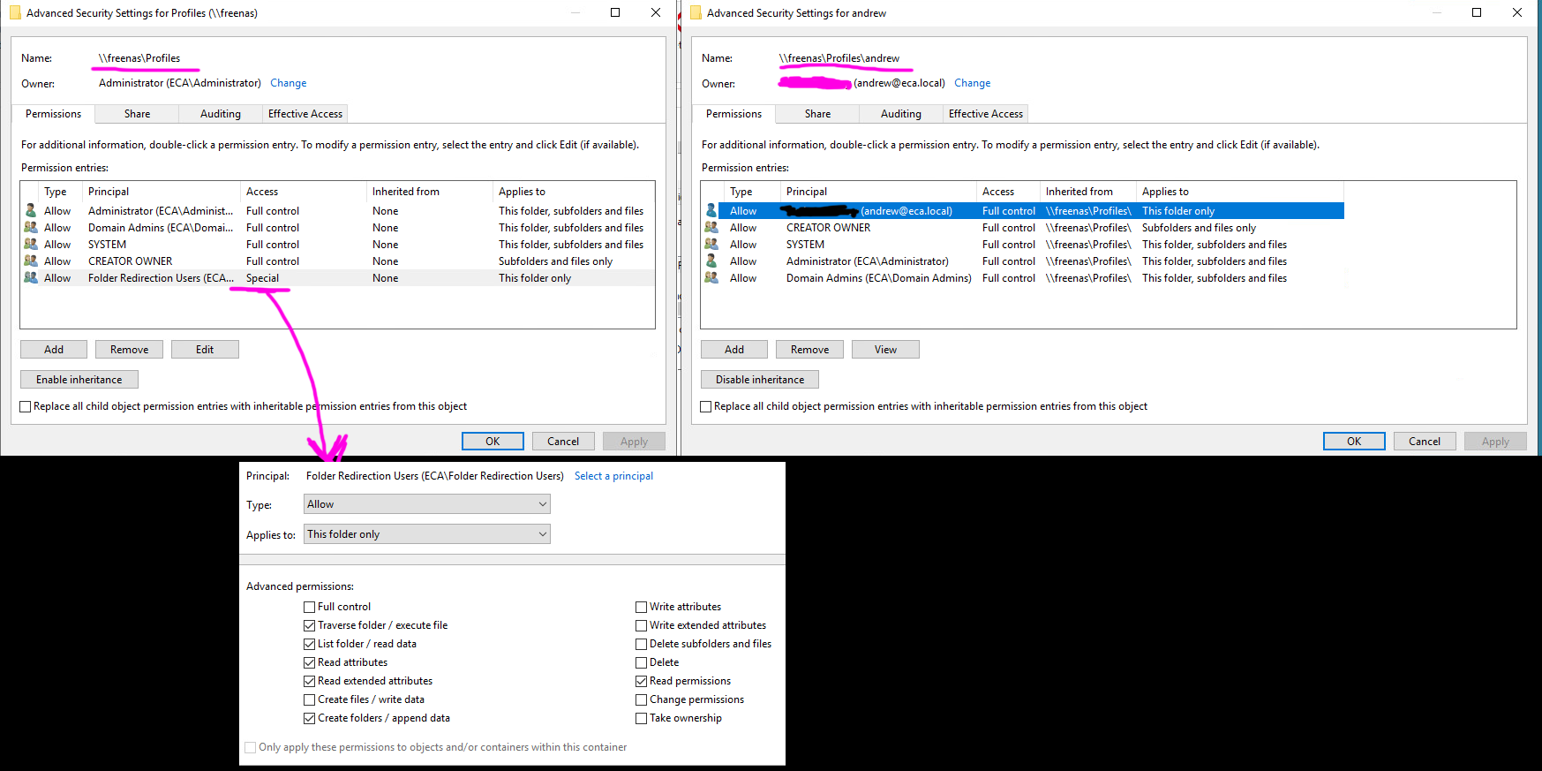Select Permissions tab in Profiles window
1542x771 pixels.
53,114
